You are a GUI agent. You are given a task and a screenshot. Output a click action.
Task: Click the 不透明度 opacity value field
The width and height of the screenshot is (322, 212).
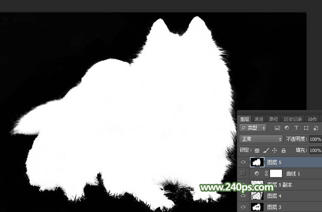click(x=315, y=139)
